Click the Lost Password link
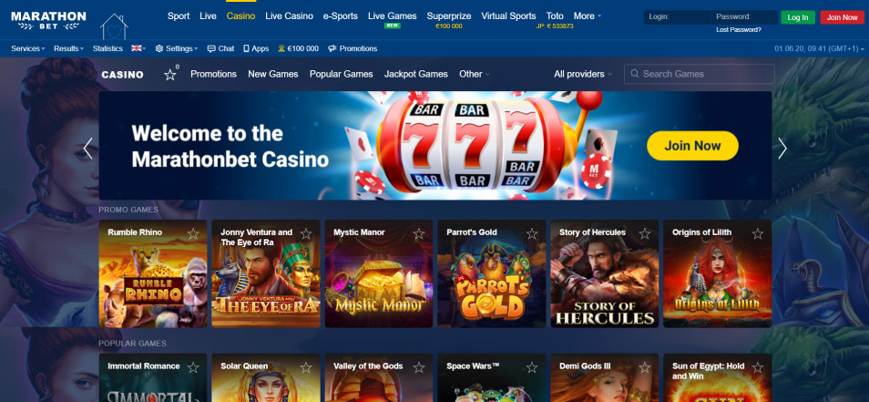 (x=738, y=30)
